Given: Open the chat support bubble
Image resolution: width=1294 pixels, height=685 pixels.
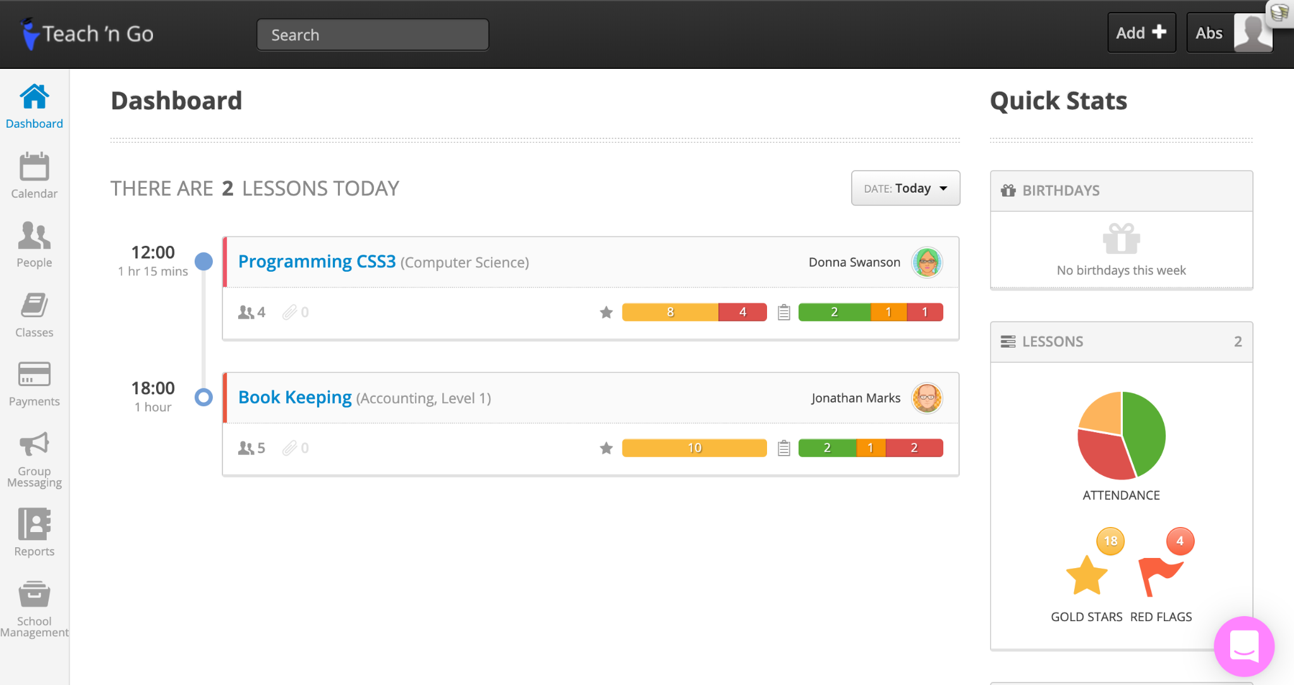Looking at the screenshot, I should click(x=1243, y=646).
